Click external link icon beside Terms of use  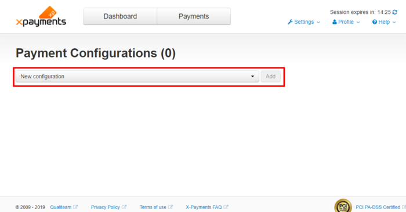tap(171, 207)
